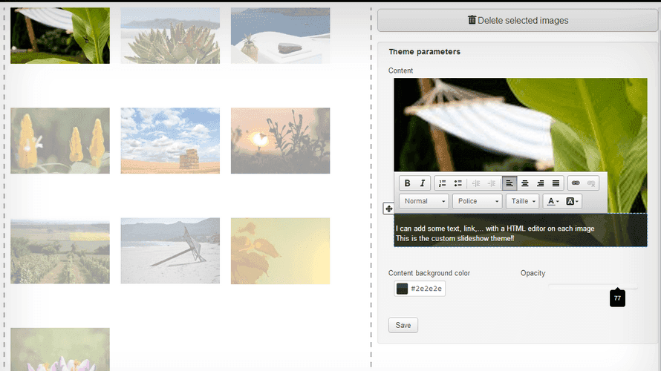This screenshot has width=661, height=371.
Task: Open the text color picker dropdown
Action: (x=552, y=201)
